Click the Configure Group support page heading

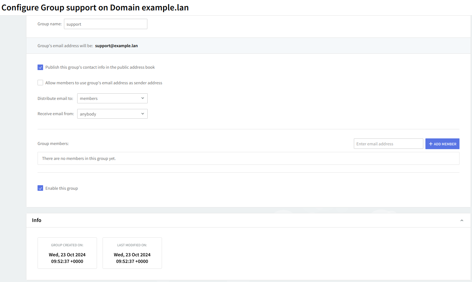point(95,8)
